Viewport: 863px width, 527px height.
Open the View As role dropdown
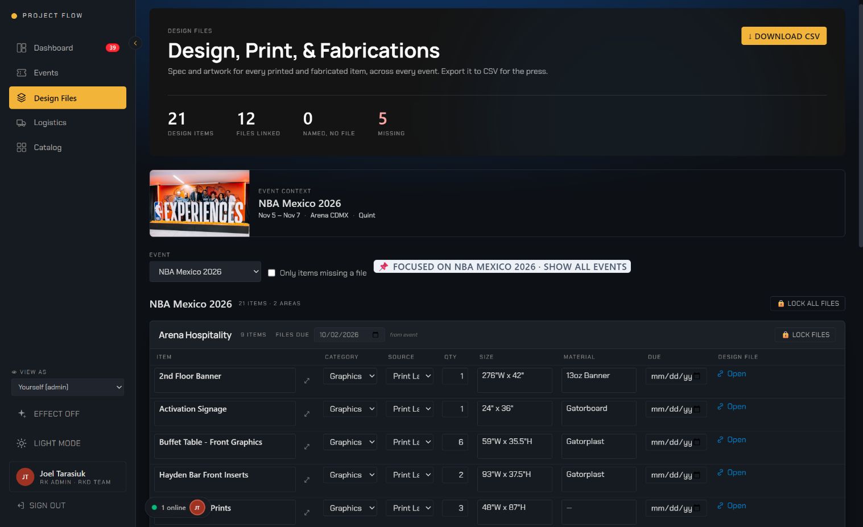tap(68, 387)
